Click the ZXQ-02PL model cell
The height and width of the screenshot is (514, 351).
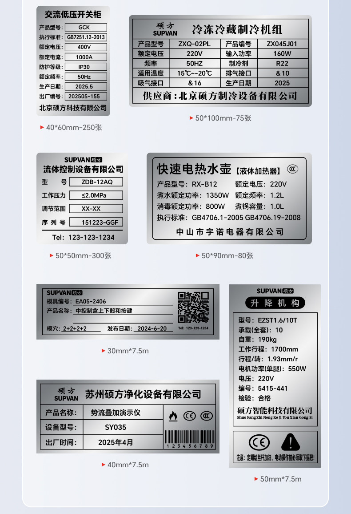[195, 44]
